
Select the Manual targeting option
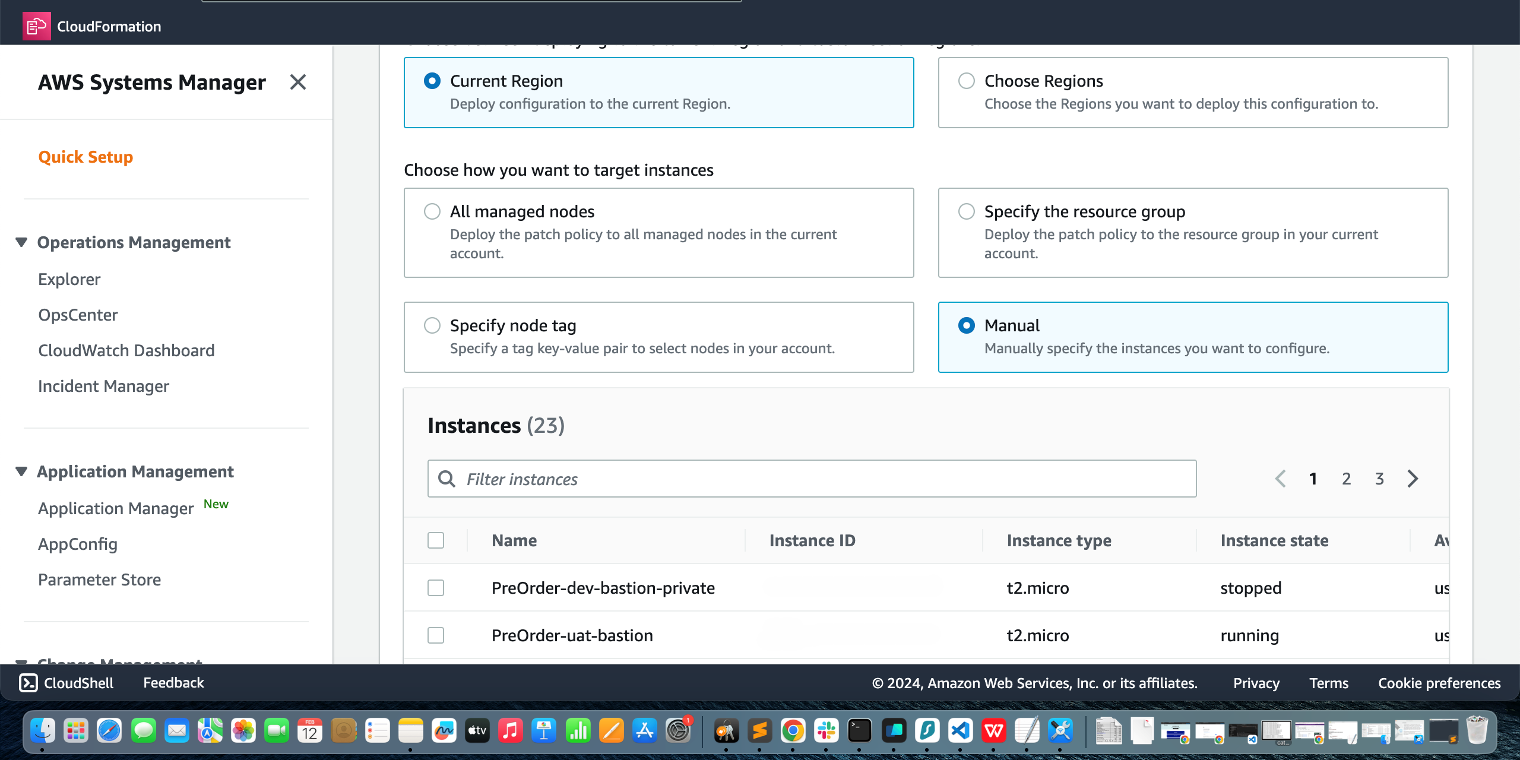(967, 325)
